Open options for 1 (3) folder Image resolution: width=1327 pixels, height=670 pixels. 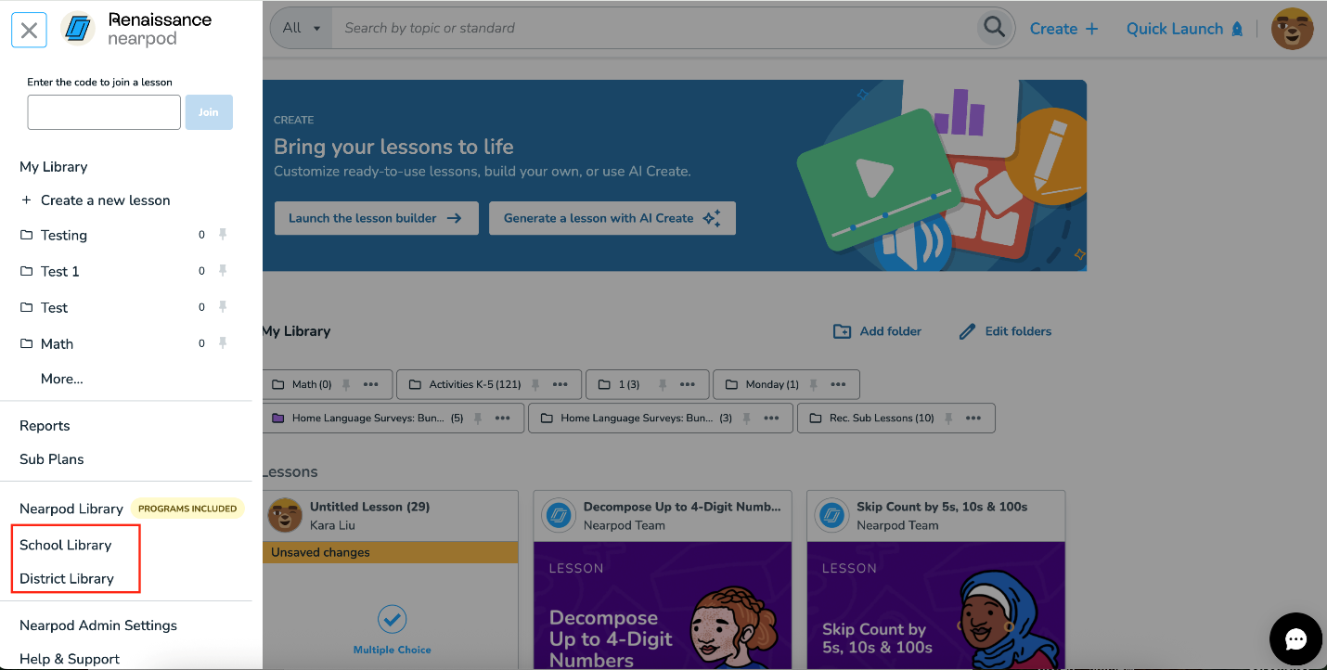click(x=688, y=384)
